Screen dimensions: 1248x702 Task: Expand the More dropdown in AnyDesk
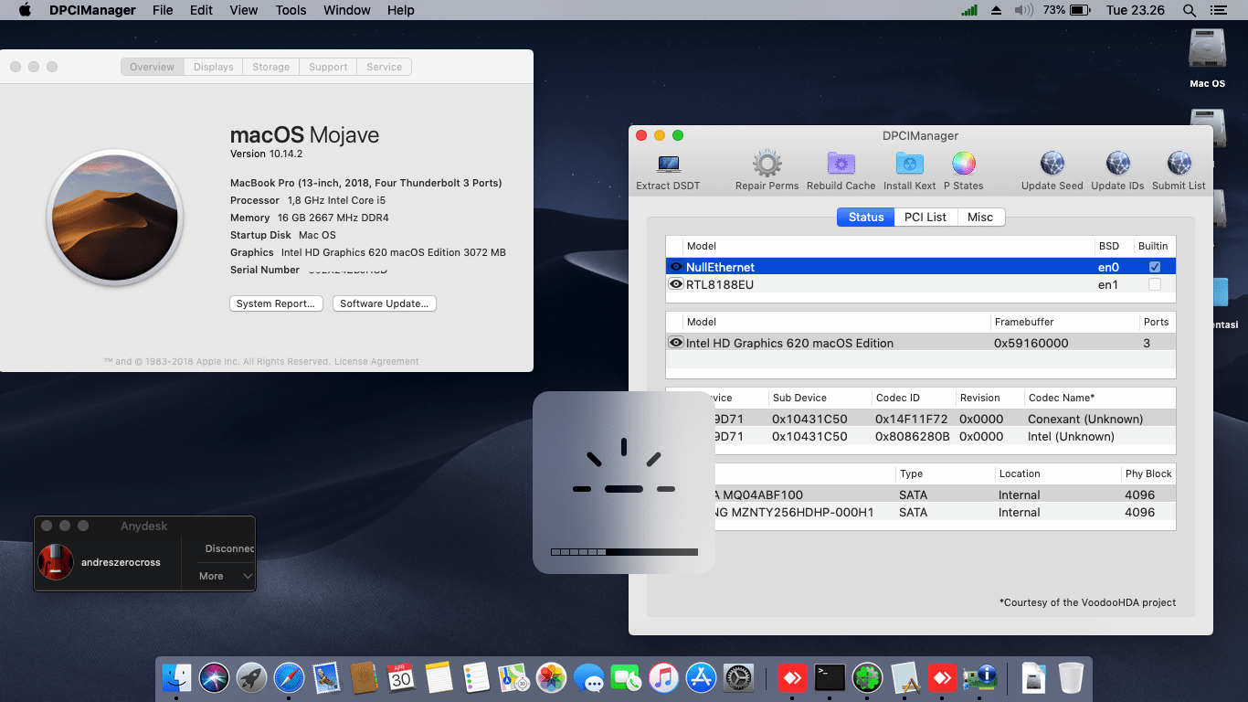pos(219,576)
